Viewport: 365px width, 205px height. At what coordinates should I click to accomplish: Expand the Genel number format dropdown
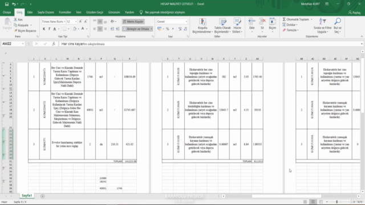click(x=186, y=22)
